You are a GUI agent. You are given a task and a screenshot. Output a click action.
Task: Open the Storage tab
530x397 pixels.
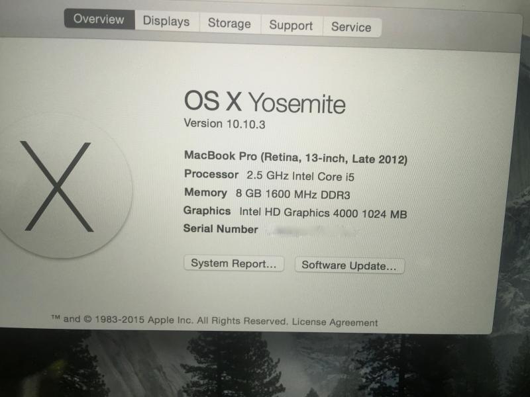[229, 24]
